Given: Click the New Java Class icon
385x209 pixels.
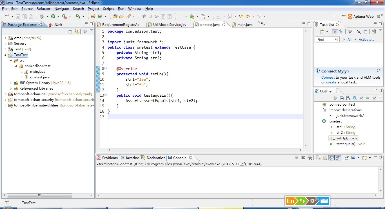Looking at the screenshot, I should pos(100,16).
